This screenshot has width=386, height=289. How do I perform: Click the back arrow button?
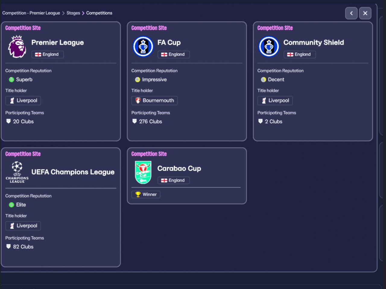coord(351,13)
